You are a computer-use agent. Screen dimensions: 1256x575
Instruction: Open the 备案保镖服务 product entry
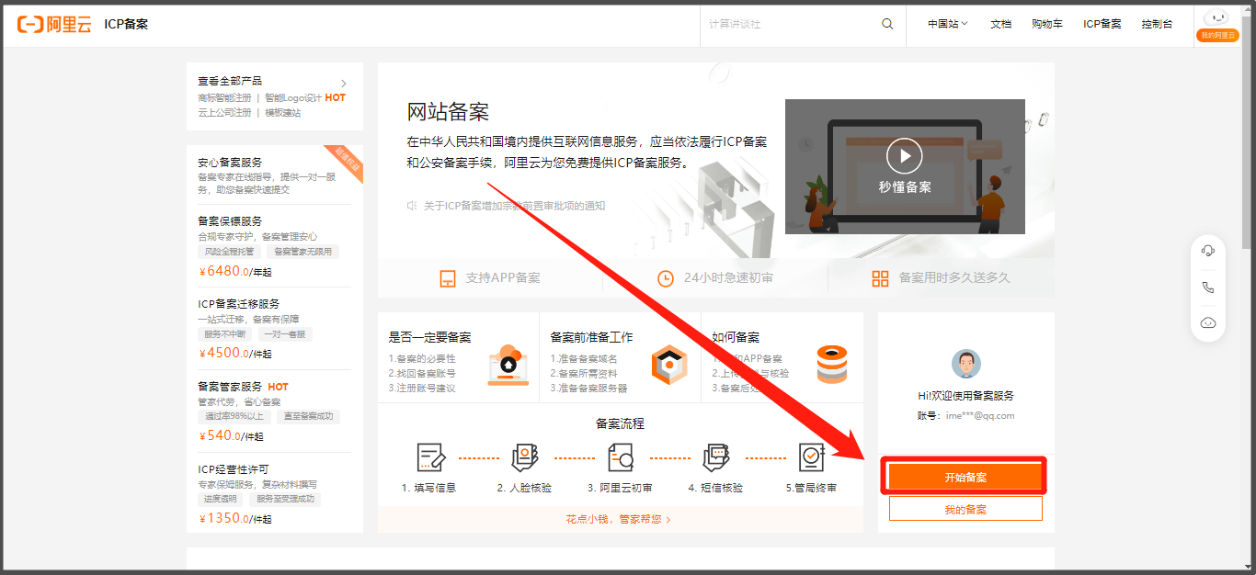pos(230,221)
